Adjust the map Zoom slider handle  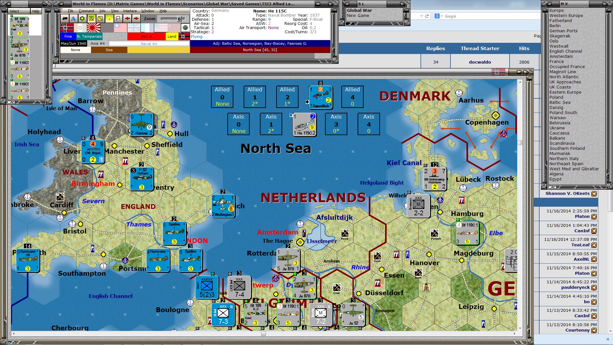click(179, 19)
